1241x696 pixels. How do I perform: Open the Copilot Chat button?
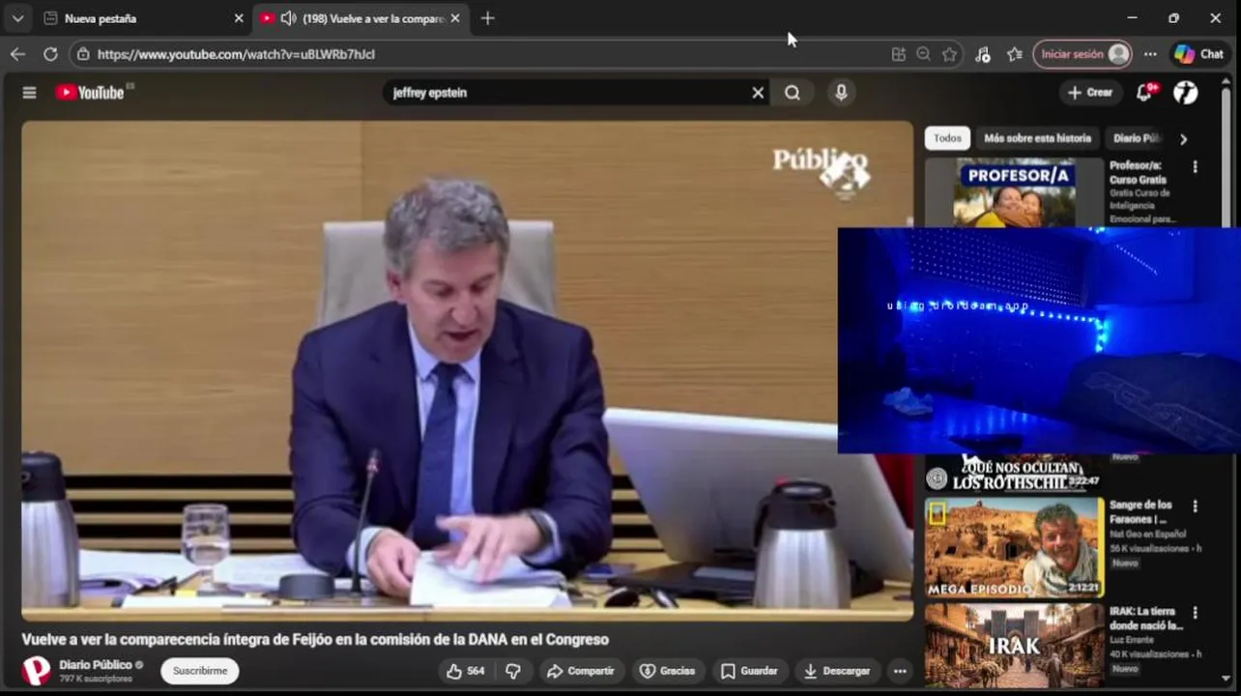point(1198,54)
